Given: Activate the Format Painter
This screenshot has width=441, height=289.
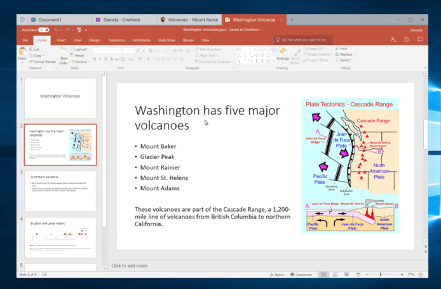Looking at the screenshot, I should 43,61.
